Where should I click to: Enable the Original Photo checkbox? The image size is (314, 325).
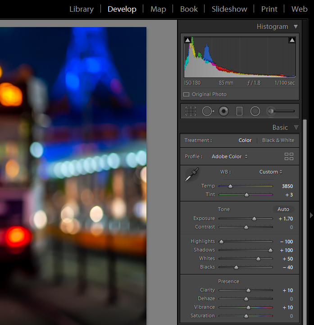pos(186,95)
